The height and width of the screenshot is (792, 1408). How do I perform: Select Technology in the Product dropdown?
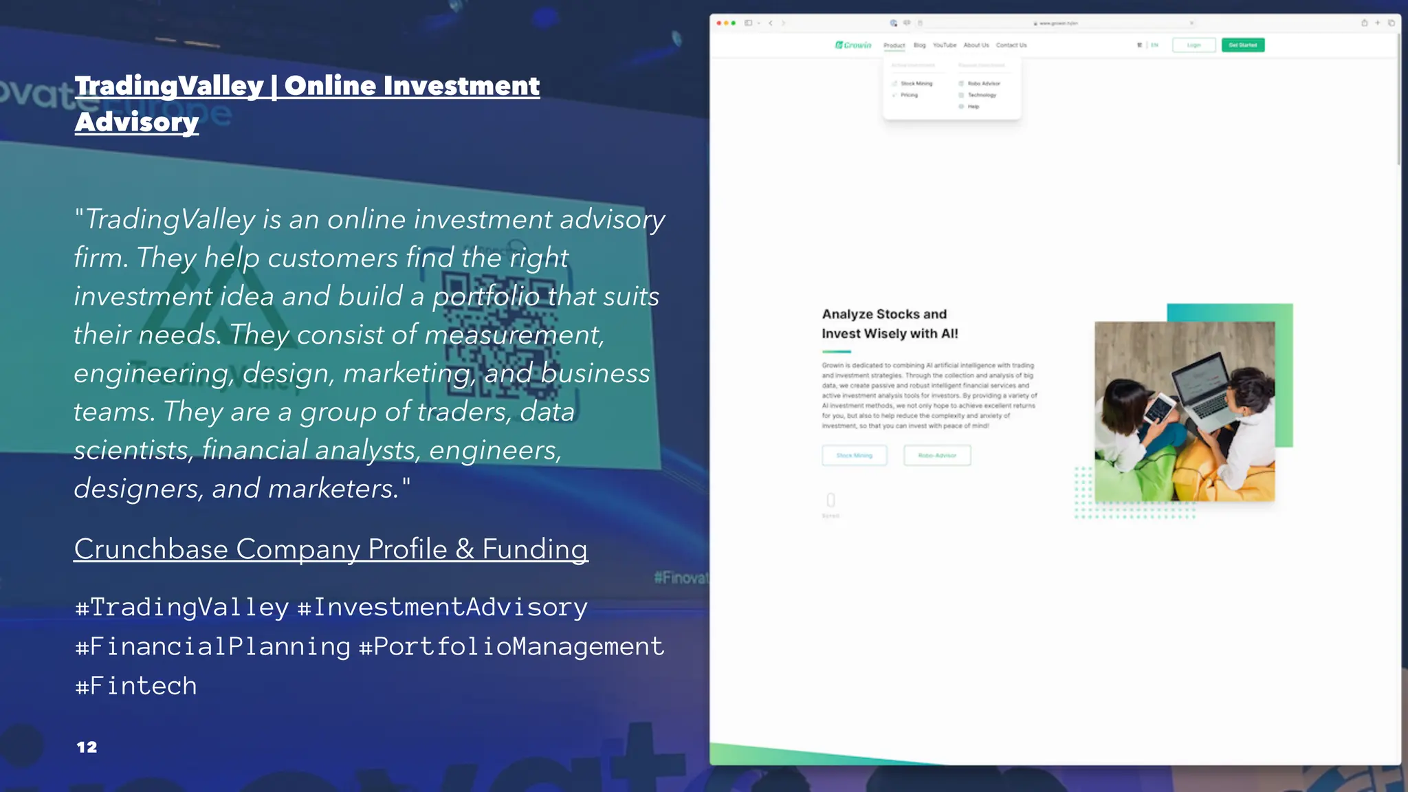click(982, 95)
